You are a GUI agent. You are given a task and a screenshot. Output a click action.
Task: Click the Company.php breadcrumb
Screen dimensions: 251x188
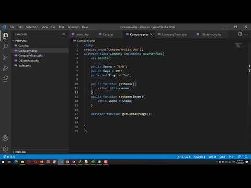(x=86, y=41)
